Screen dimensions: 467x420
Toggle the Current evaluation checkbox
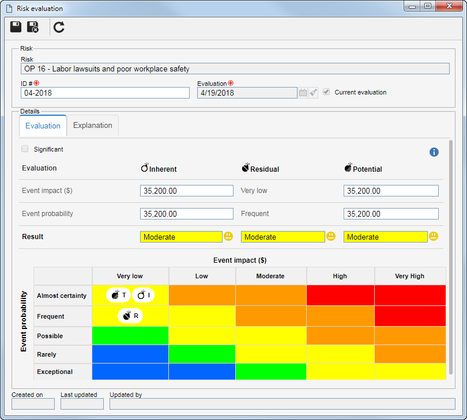click(x=326, y=92)
